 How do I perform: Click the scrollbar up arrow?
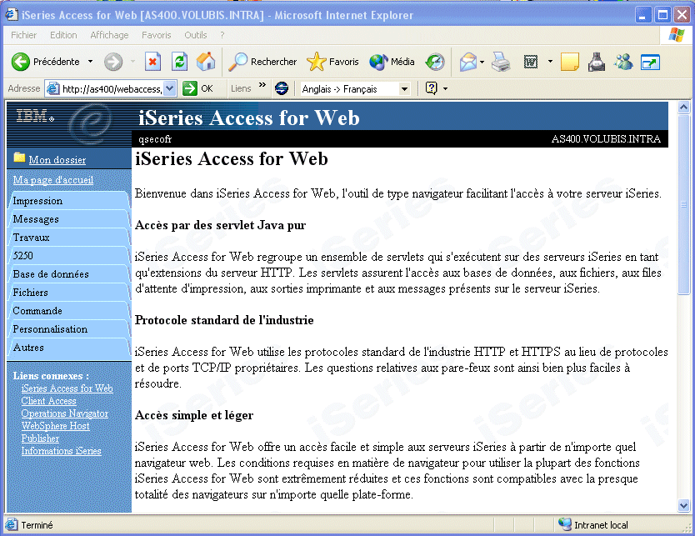(x=683, y=107)
